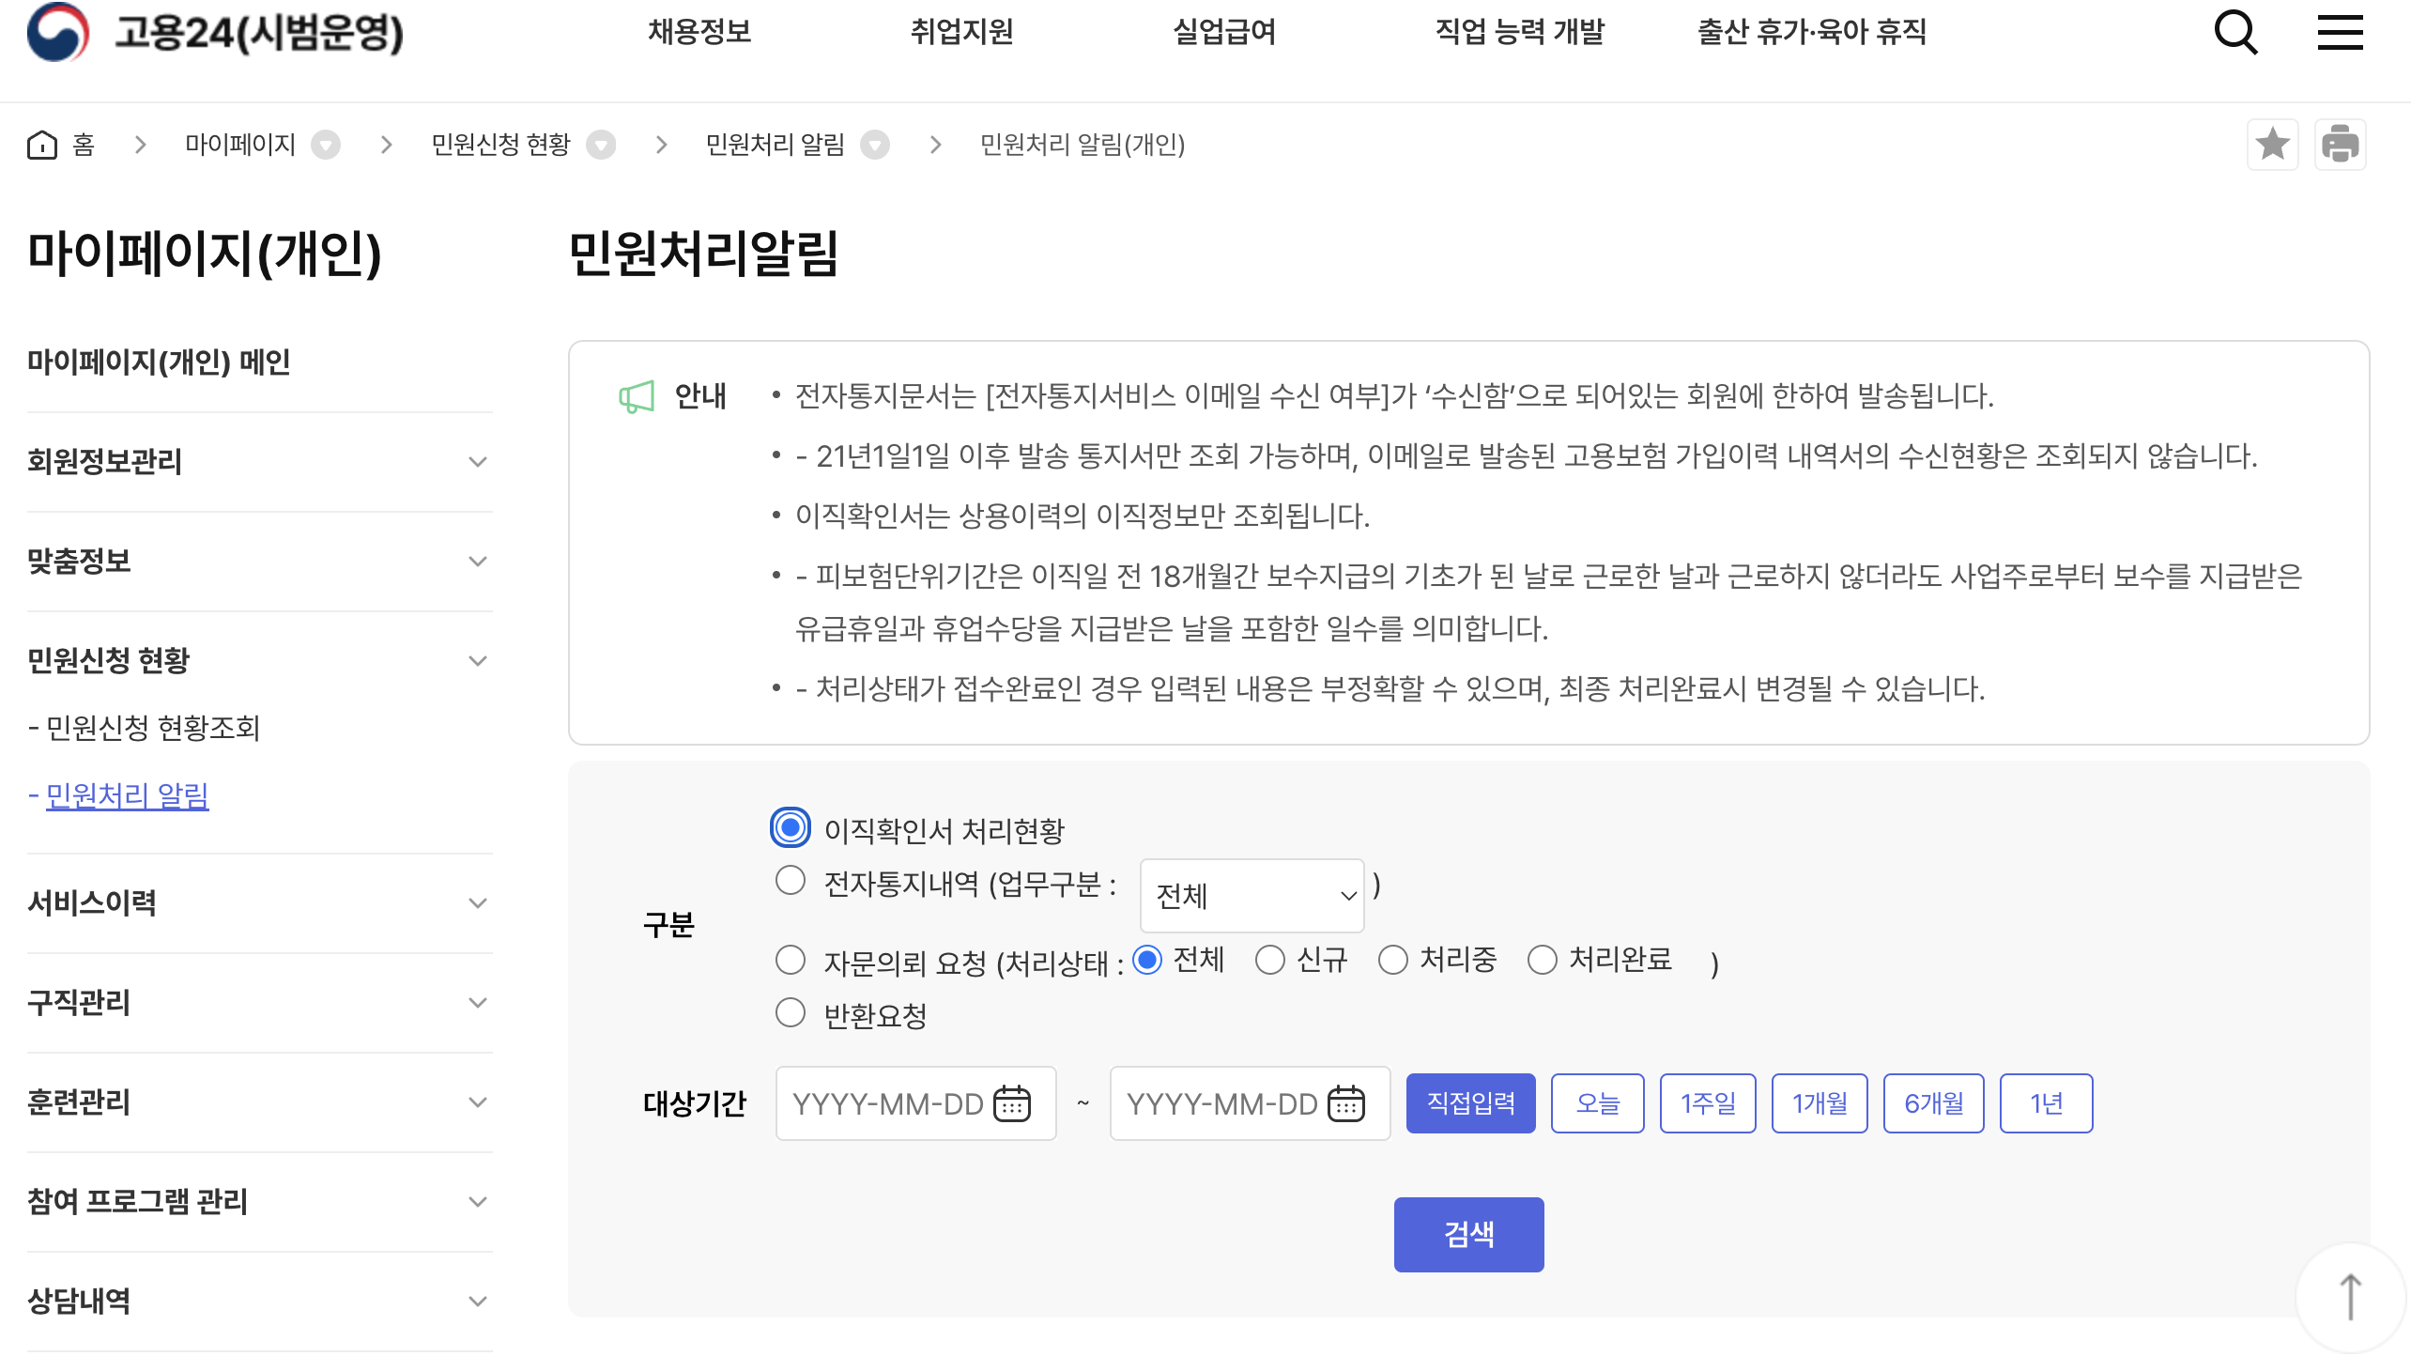This screenshot has height=1356, width=2411.
Task: Open the hamburger full menu
Action: pyautogui.click(x=2340, y=34)
